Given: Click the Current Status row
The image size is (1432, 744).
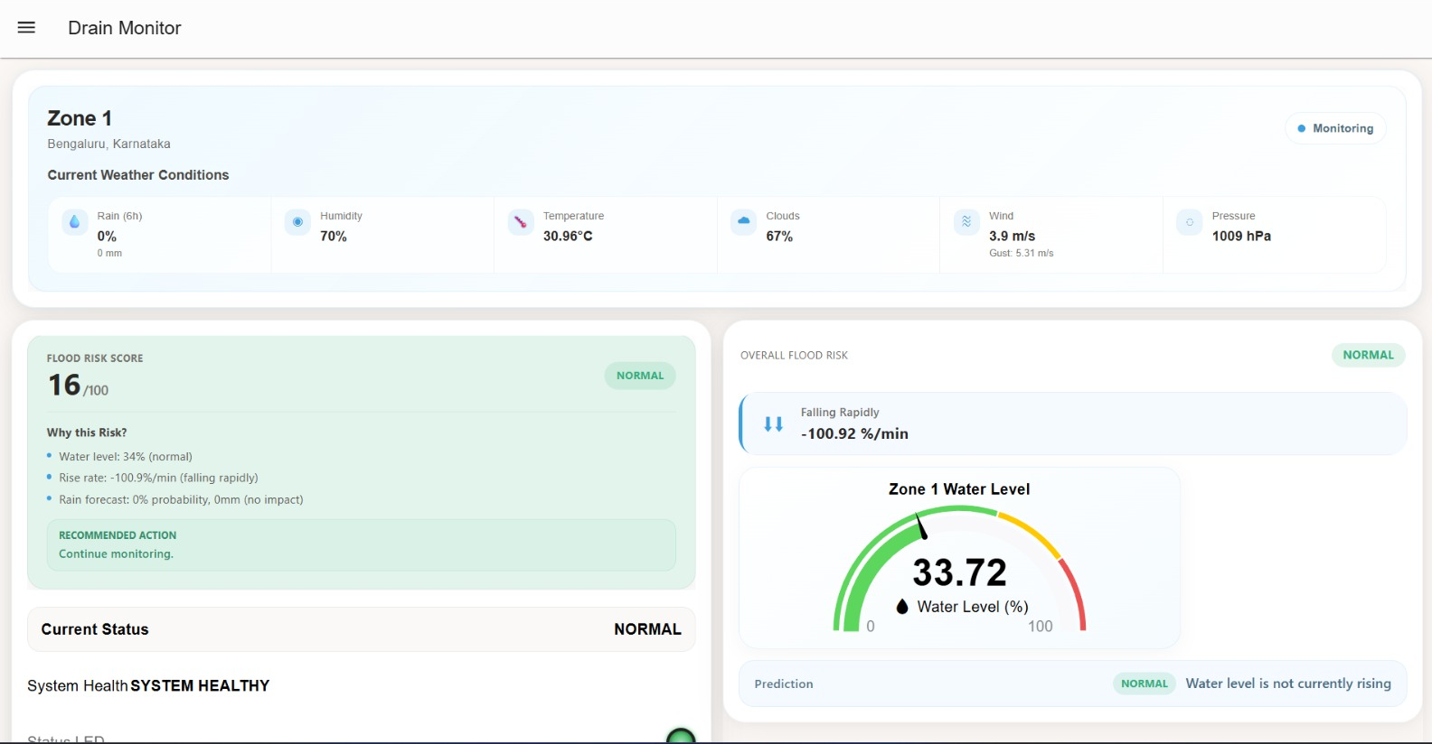Looking at the screenshot, I should click(361, 629).
